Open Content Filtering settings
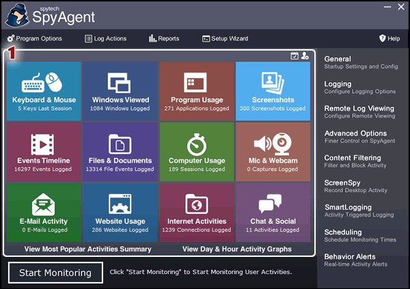Screen dimensions: 410x289 click(355, 161)
